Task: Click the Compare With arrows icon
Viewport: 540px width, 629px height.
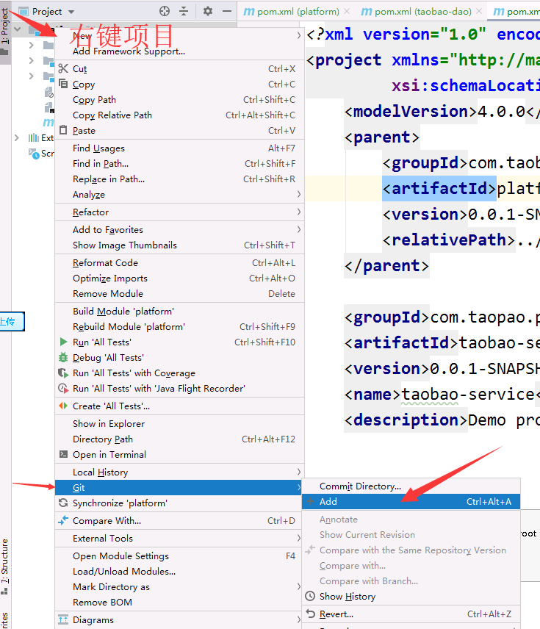Action: [63, 520]
